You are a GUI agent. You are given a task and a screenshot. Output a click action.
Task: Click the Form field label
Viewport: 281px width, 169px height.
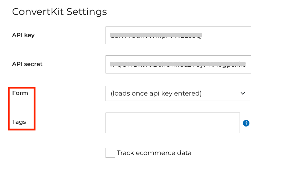click(20, 93)
